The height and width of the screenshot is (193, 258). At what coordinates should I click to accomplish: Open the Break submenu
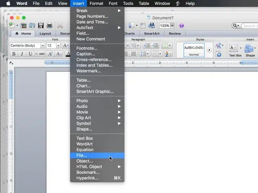(97, 11)
